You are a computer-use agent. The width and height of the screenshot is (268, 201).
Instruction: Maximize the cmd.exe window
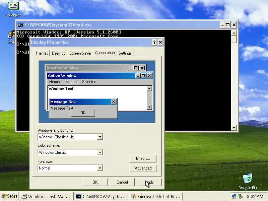tap(228, 25)
